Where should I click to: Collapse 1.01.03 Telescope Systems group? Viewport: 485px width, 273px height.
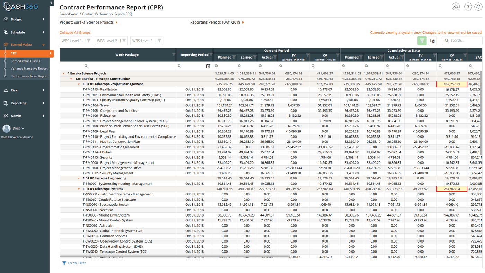(79, 189)
